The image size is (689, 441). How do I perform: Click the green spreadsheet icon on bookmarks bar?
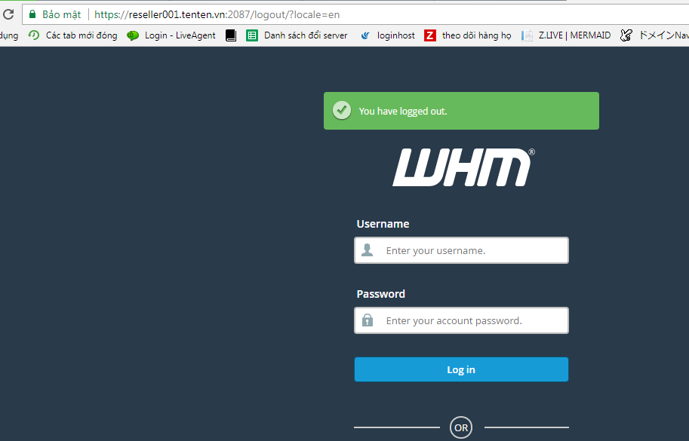pyautogui.click(x=252, y=35)
